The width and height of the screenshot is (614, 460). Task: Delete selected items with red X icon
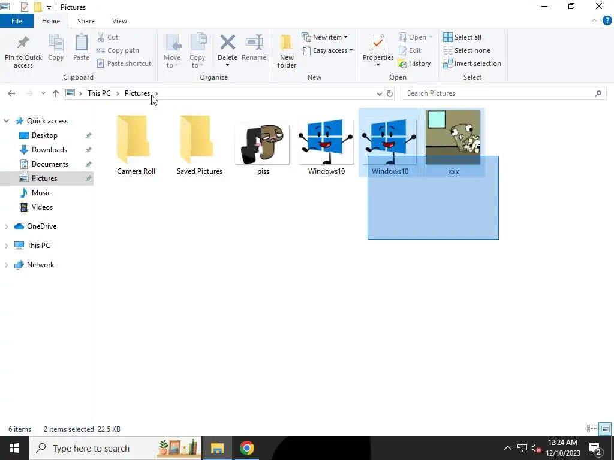pos(227,43)
